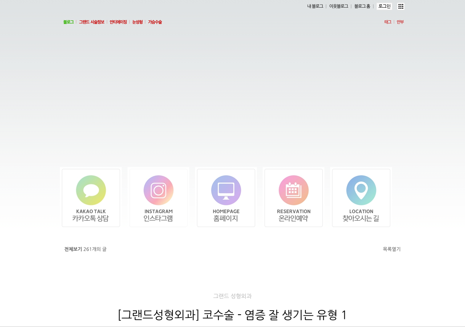This screenshot has height=327, width=465.
Task: Open the 그랜드 시술정보 menu category
Action: (x=92, y=22)
